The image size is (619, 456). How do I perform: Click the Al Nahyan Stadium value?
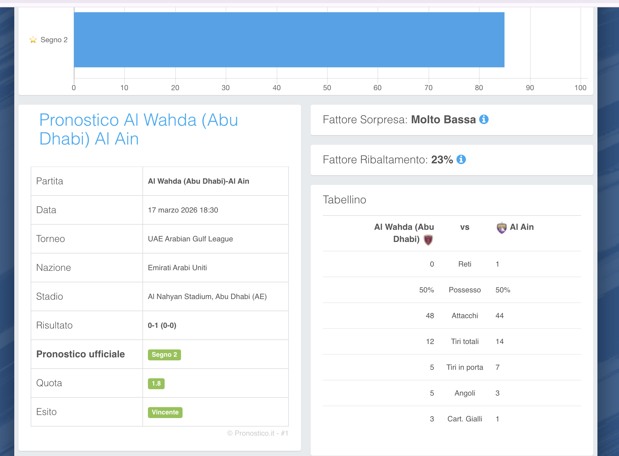tap(207, 297)
